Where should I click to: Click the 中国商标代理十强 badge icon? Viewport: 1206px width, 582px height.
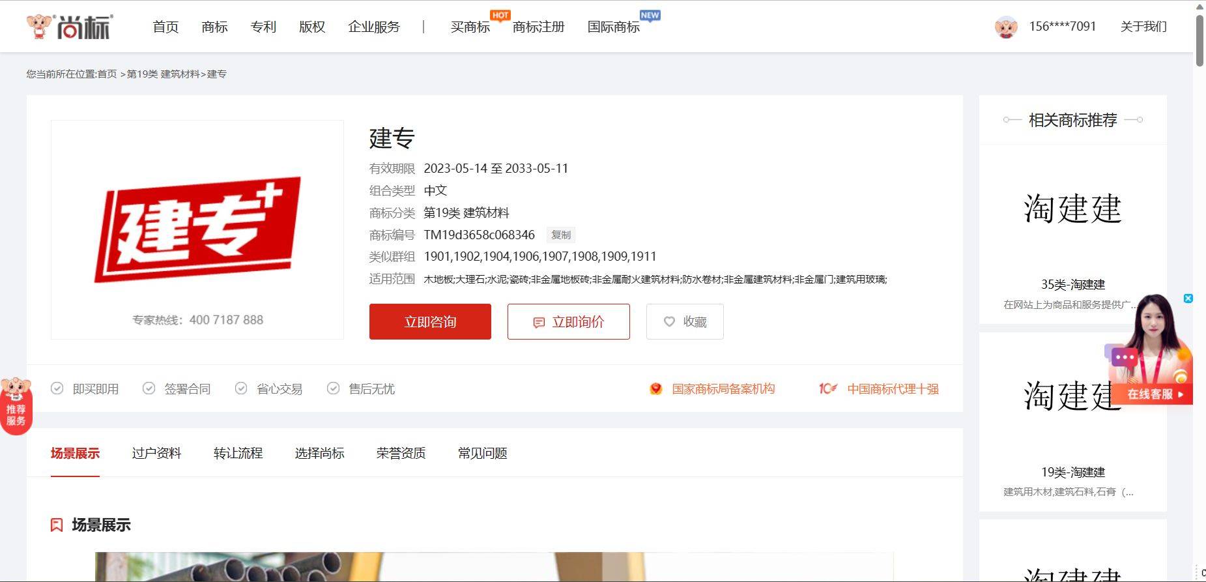[828, 389]
